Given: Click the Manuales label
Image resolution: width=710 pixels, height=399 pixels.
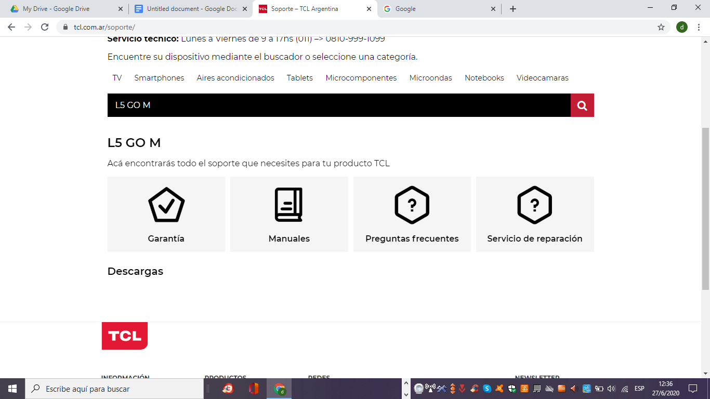Looking at the screenshot, I should click(x=289, y=239).
